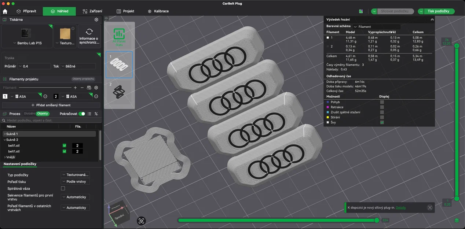Click compare presets icon beside Pokračovat
Viewport: 465px width, 229px height.
[x=96, y=114]
